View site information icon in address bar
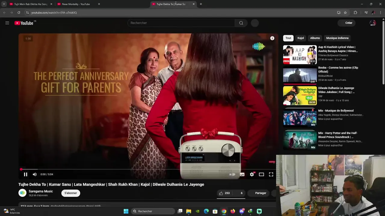This screenshot has width=385, height=216. tap(27, 13)
